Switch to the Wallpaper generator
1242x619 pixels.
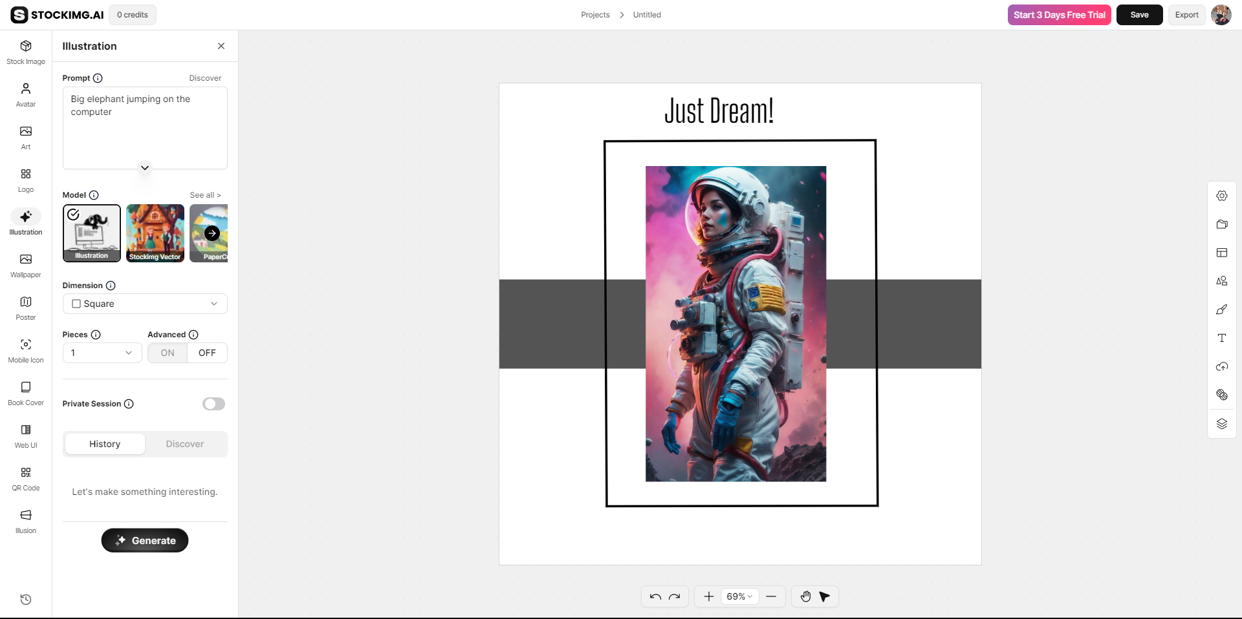coord(25,265)
